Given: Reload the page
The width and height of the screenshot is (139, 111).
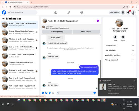Looking at the screenshot, I should 10,7.
